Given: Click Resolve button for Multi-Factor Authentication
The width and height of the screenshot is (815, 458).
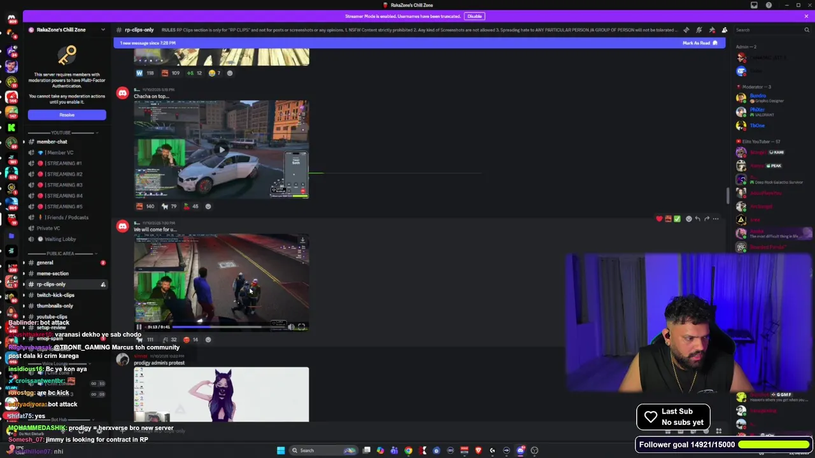Looking at the screenshot, I should 67,115.
